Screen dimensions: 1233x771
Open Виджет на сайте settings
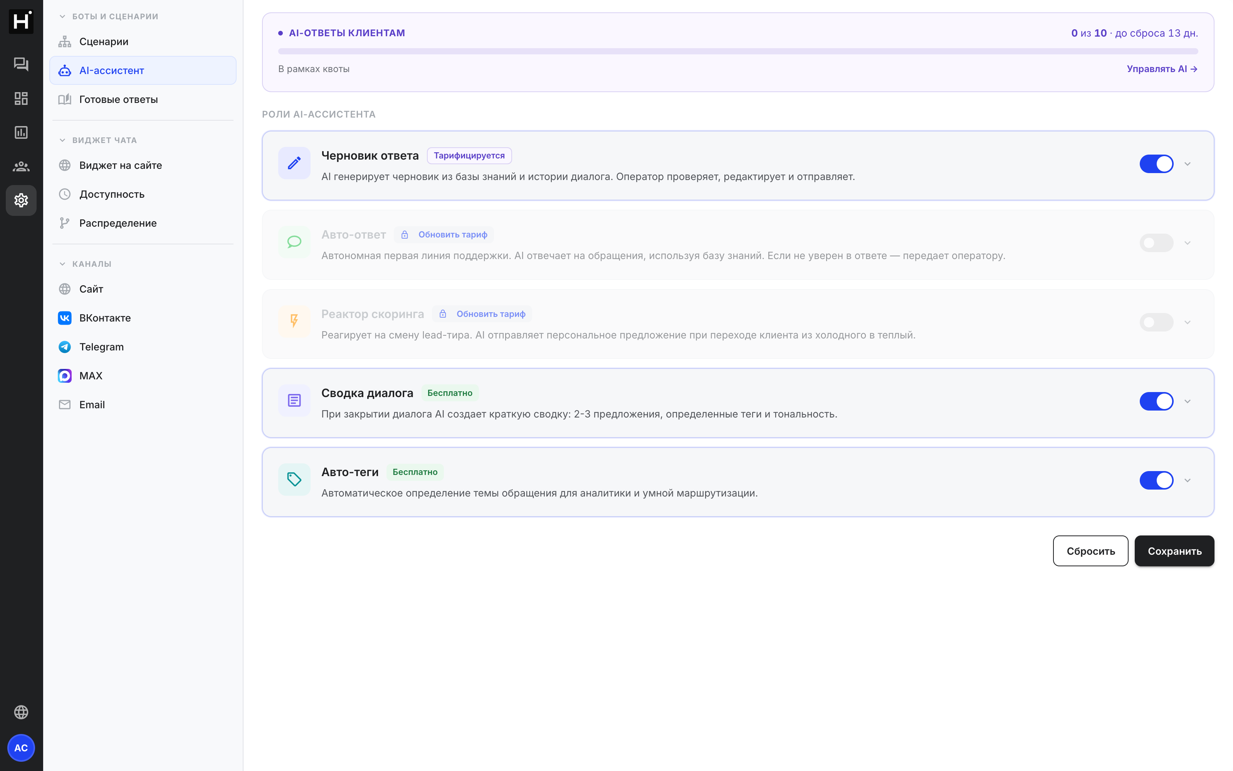[143, 165]
